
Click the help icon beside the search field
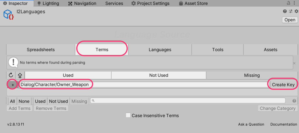click(x=294, y=101)
